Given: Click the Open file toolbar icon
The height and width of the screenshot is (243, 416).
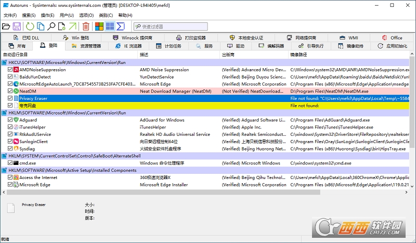Looking at the screenshot, I should pos(6,27).
